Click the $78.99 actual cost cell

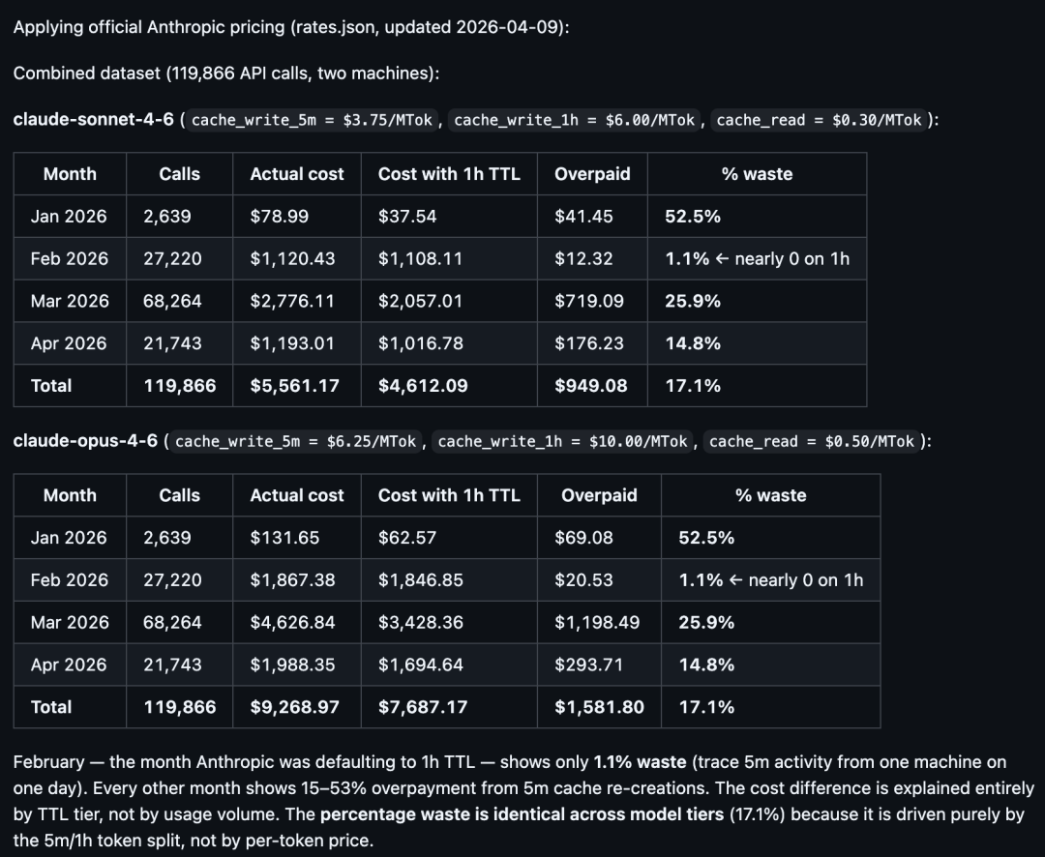click(279, 217)
